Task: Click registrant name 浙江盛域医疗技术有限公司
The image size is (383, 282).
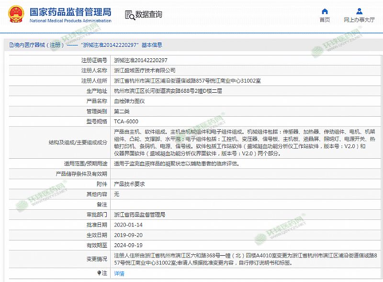Action: pyautogui.click(x=141, y=71)
